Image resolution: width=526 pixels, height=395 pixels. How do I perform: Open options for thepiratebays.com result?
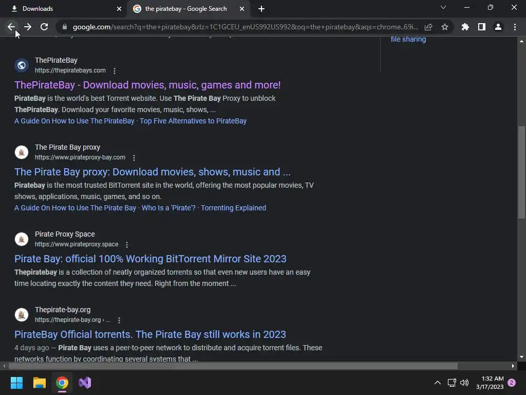click(x=115, y=71)
